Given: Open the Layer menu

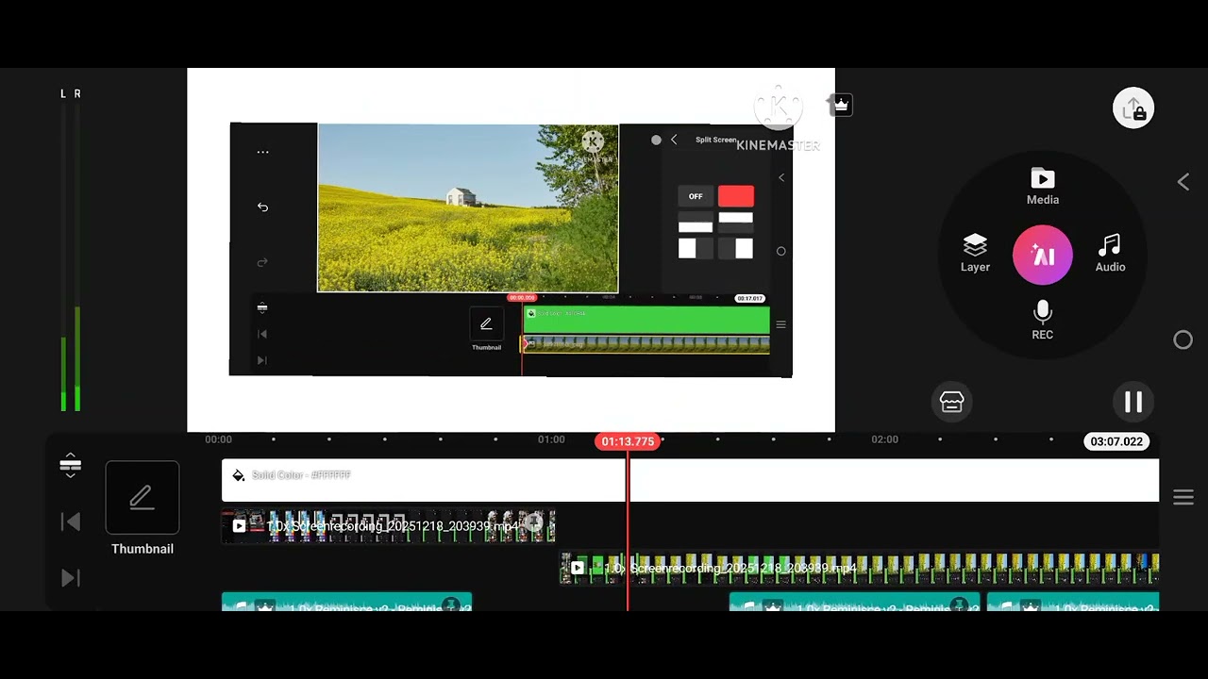Looking at the screenshot, I should coord(975,254).
